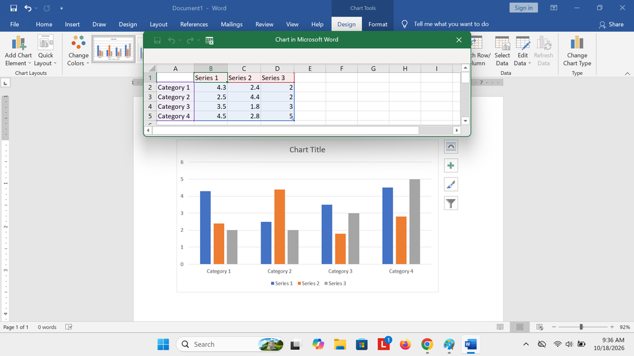
Task: Open the Review tab
Action: [x=264, y=24]
